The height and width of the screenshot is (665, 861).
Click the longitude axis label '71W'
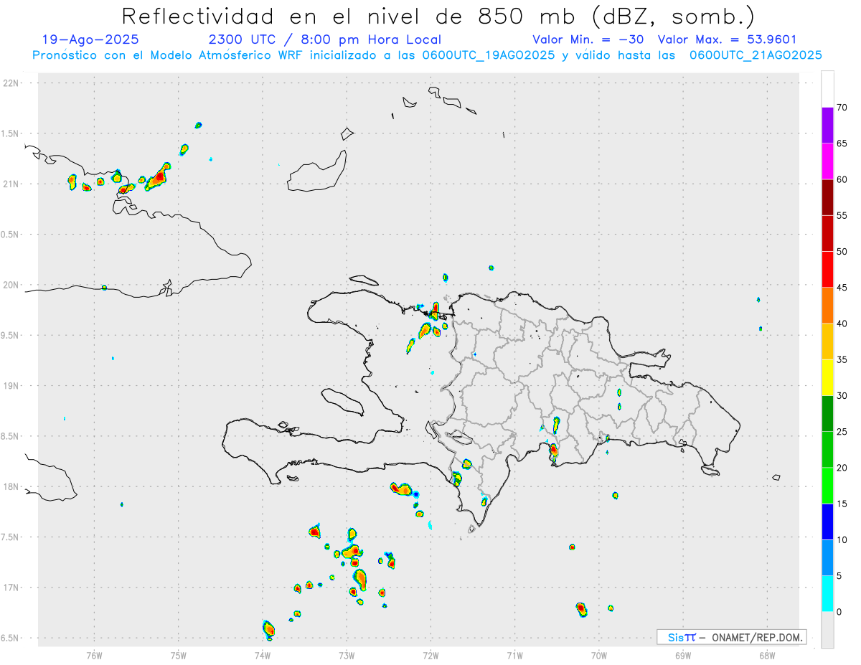[x=514, y=655]
